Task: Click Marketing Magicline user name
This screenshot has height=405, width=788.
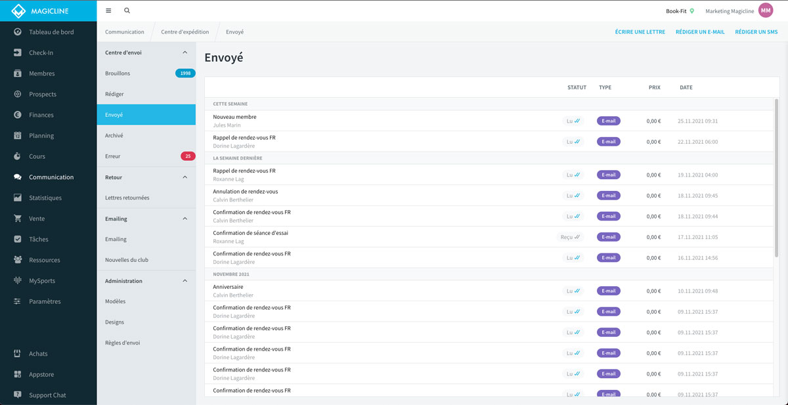Action: (730, 11)
